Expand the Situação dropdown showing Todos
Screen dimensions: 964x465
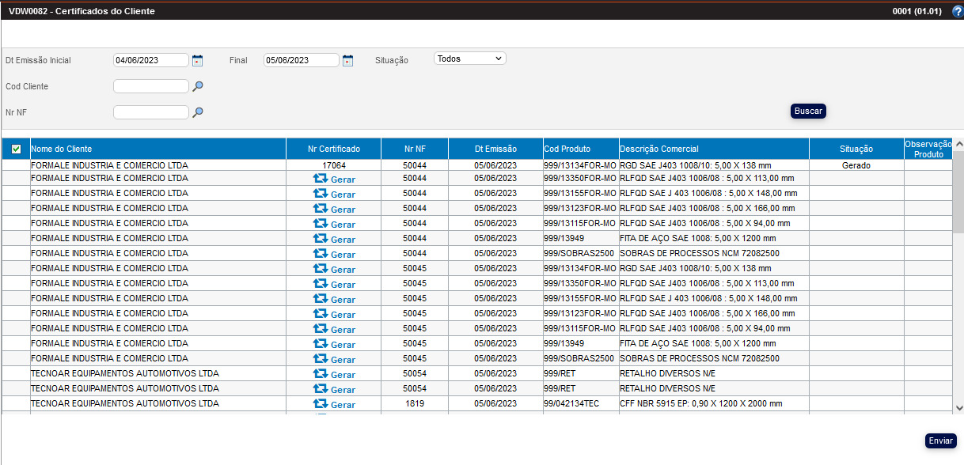469,59
